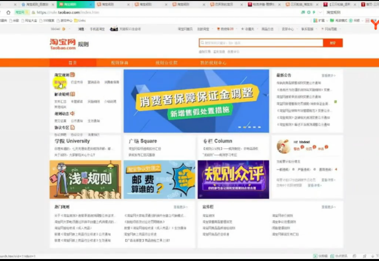
Task: Open the 浅规则 chalkboard thumbnail
Action: [x=85, y=179]
